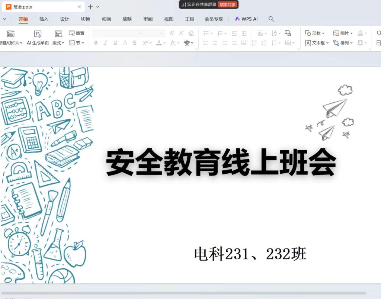Viewport: 381px width, 299px height.
Task: Click the font color A swatch
Action: (159, 43)
